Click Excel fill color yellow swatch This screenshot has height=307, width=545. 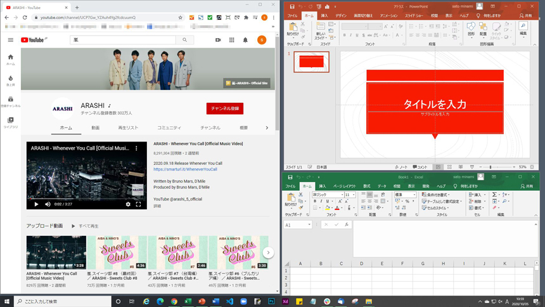click(327, 208)
